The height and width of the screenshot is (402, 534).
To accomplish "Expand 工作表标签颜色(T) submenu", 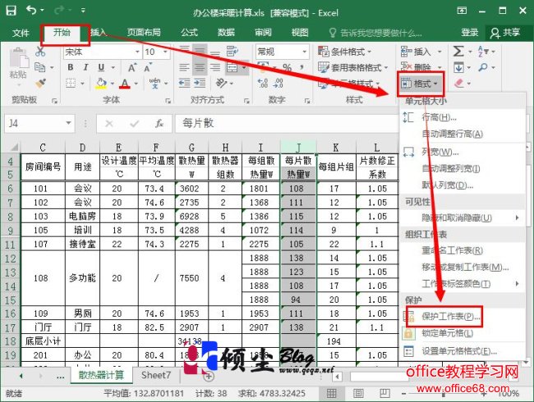I will (x=462, y=284).
